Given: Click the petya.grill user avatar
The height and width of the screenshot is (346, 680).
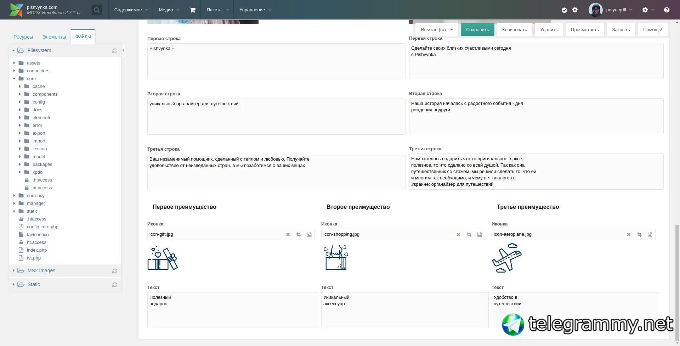Looking at the screenshot, I should pos(595,10).
